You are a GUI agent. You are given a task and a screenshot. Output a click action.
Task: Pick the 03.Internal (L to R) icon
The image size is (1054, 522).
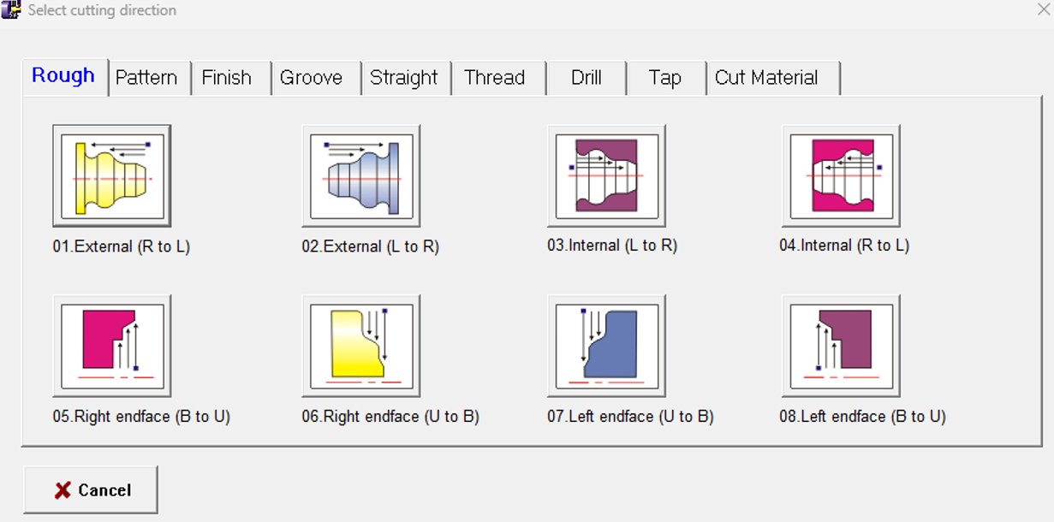[x=607, y=175]
